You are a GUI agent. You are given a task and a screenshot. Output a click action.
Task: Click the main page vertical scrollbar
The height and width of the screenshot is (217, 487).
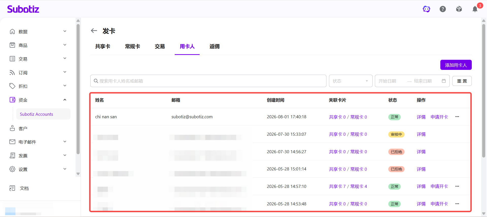coord(484,91)
